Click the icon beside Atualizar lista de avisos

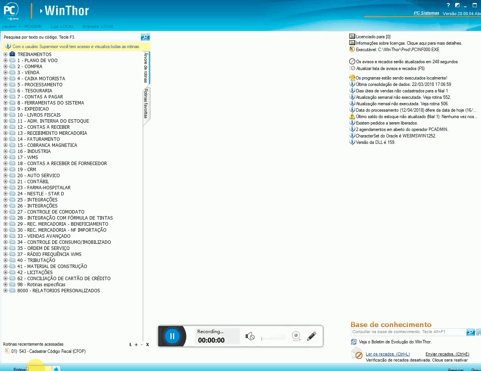(352, 68)
